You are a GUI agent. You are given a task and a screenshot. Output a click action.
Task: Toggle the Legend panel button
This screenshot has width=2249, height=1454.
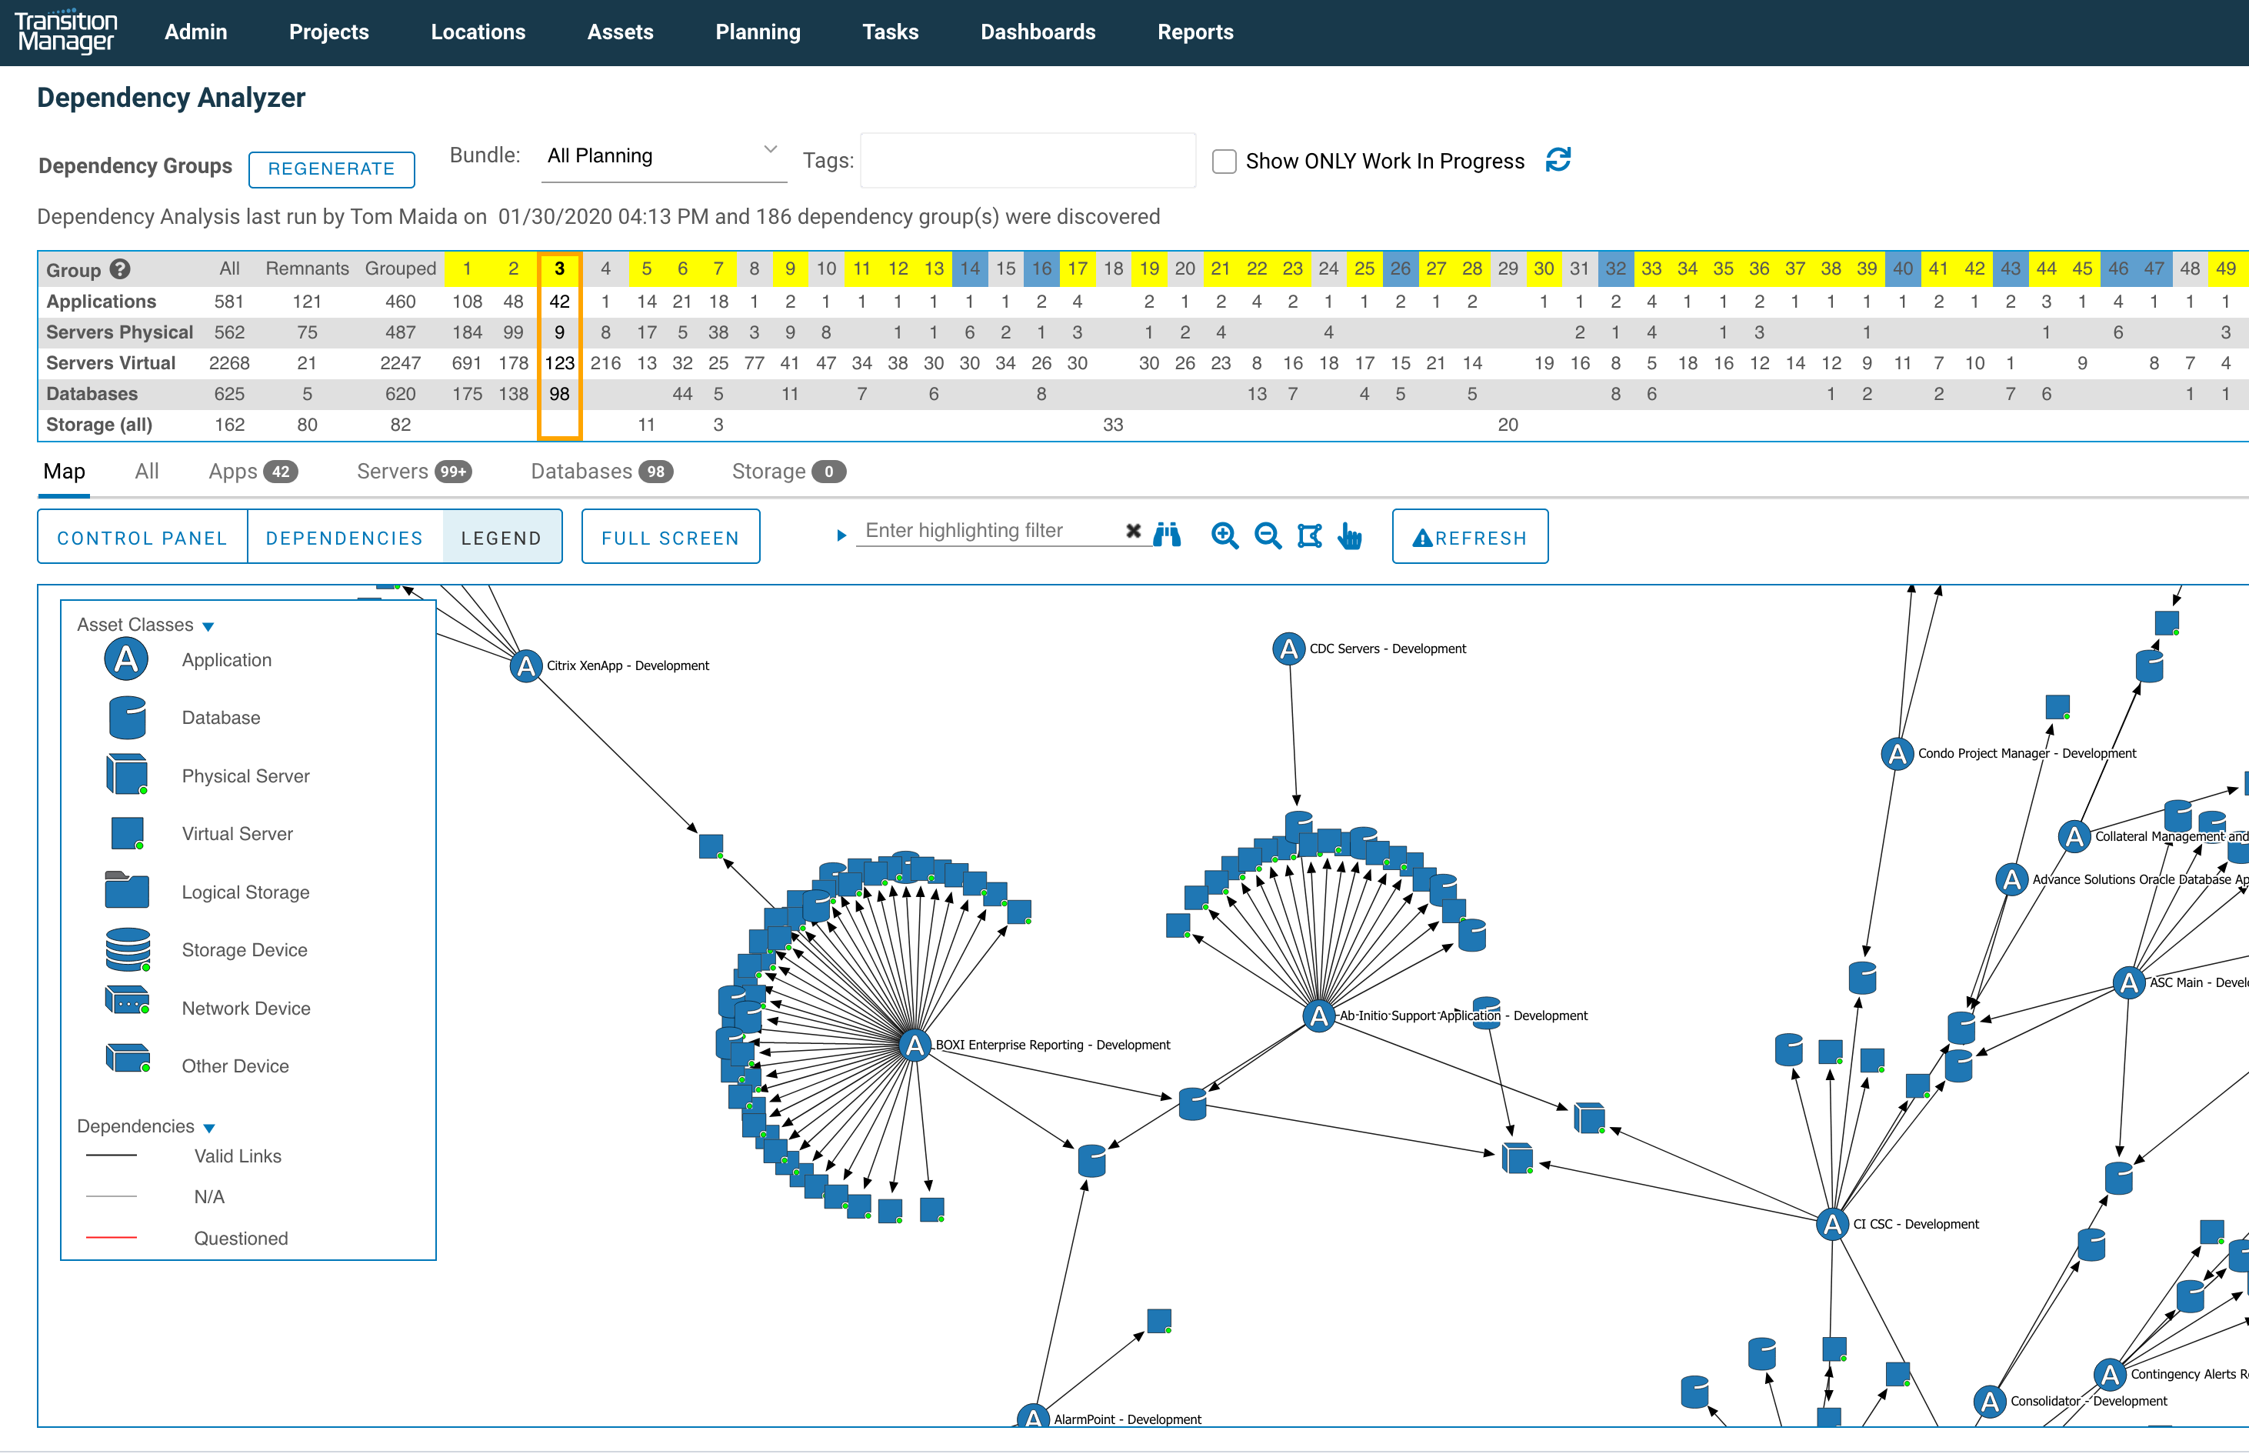[501, 537]
